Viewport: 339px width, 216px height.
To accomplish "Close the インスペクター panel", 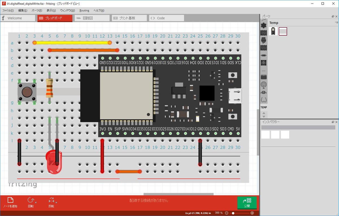I will tap(336, 122).
